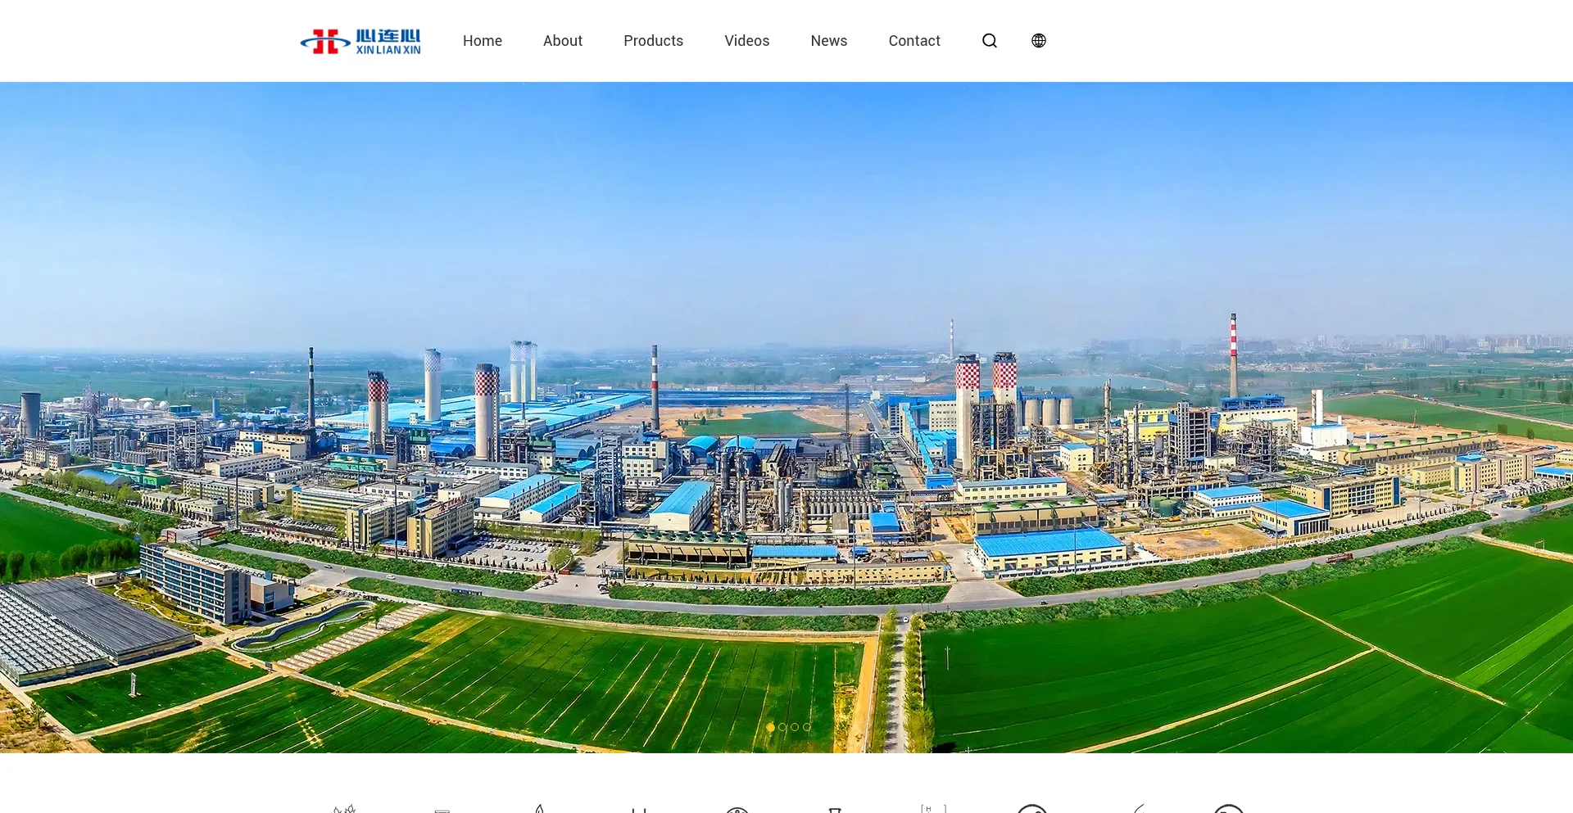The image size is (1573, 813).
Task: Jump to the fourth carousel slide dot
Action: click(807, 727)
